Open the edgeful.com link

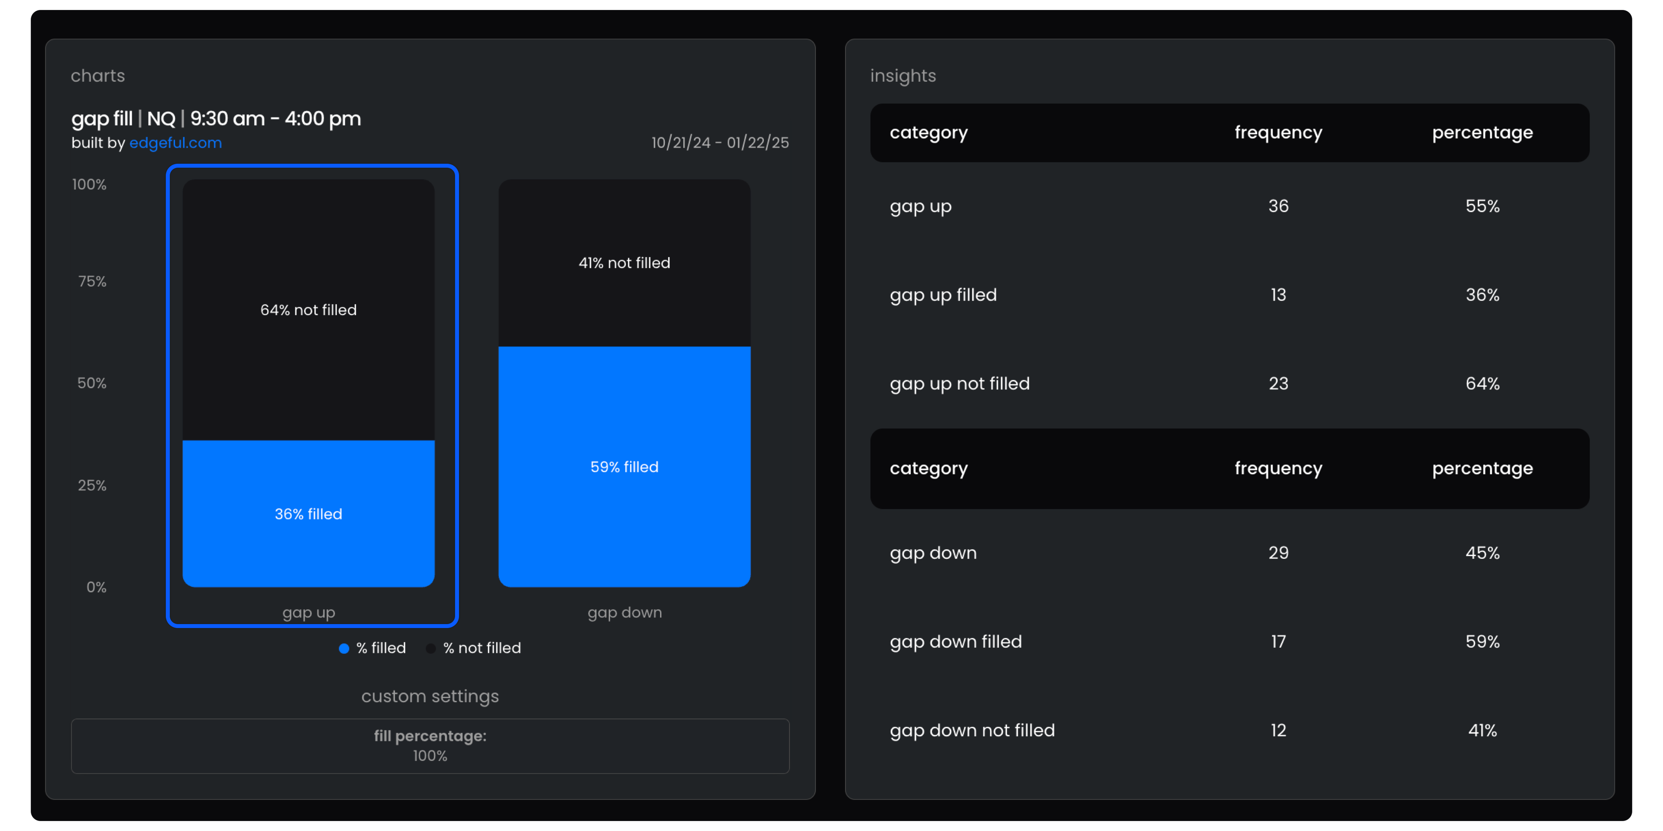175,142
